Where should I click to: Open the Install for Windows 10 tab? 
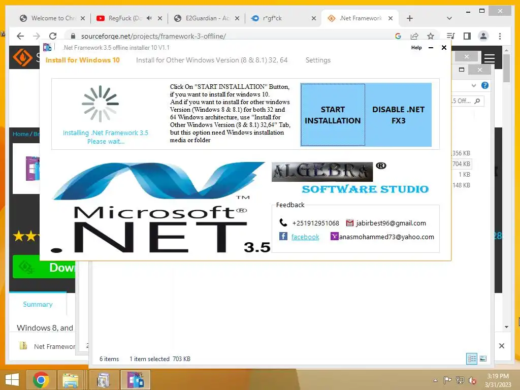coord(83,60)
